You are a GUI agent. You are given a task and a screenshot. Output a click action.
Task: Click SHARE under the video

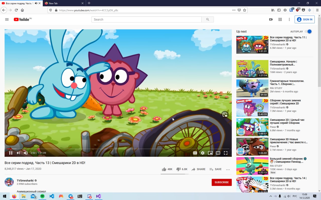coord(198,169)
